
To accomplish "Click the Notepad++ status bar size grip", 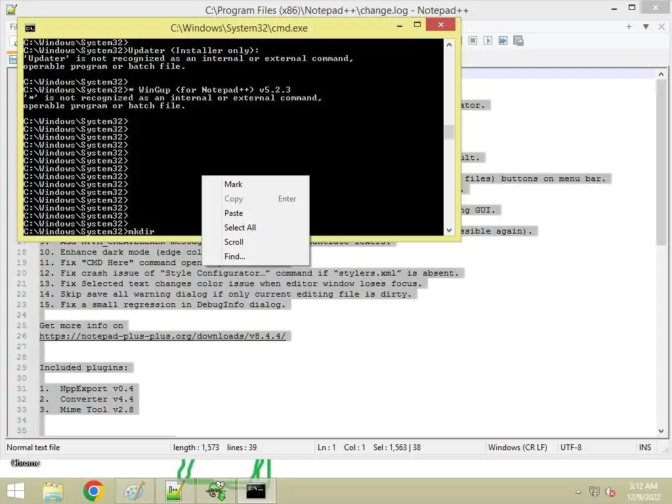I will coord(665,450).
